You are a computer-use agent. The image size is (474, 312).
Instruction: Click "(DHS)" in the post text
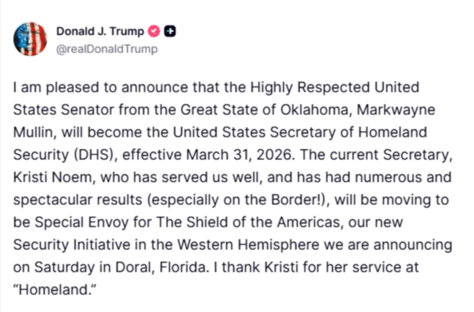point(95,155)
